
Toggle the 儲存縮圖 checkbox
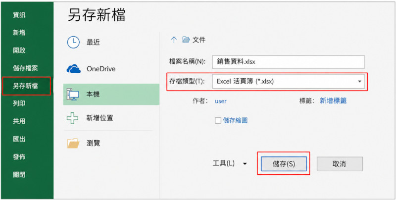pos(218,120)
